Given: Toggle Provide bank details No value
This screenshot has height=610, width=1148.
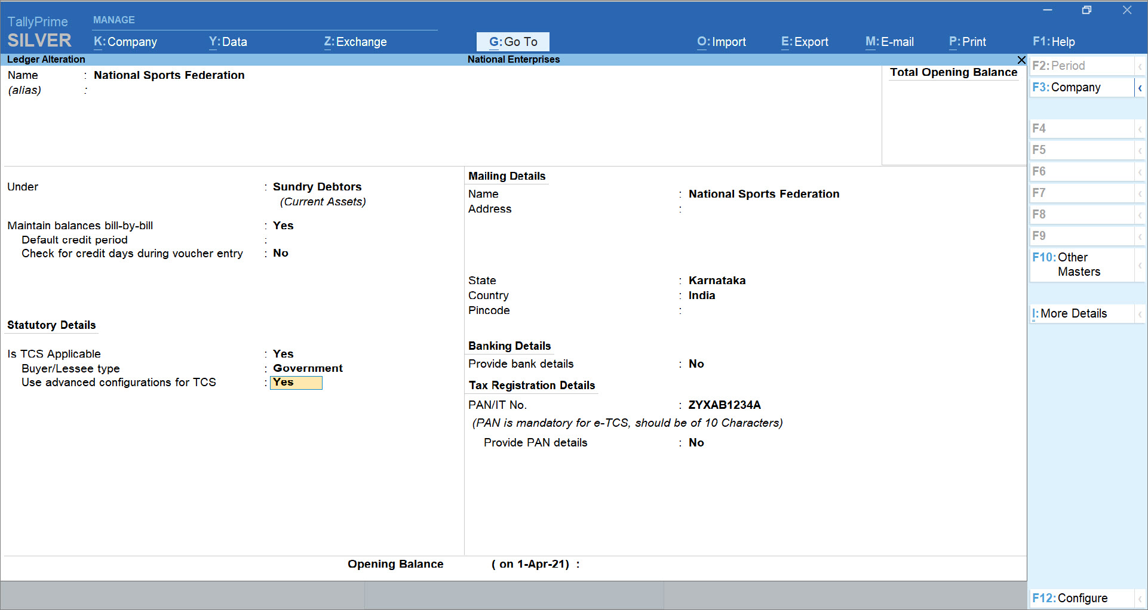Looking at the screenshot, I should (x=696, y=364).
